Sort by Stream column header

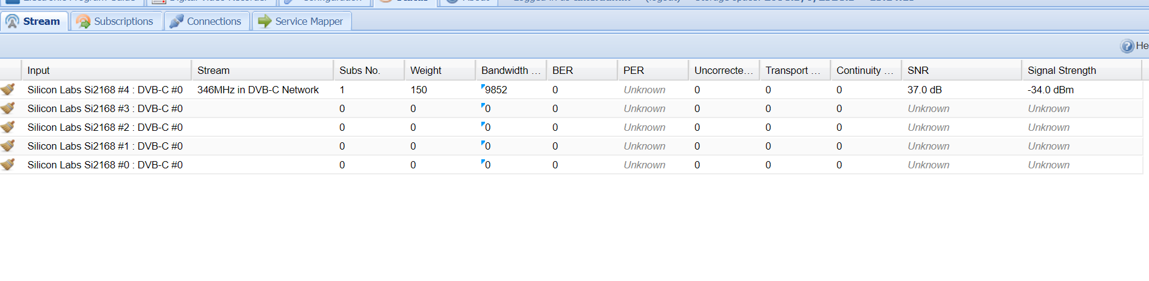tap(262, 70)
